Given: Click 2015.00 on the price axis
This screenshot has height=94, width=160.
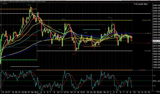Looking at the screenshot, I should (x=156, y=46).
